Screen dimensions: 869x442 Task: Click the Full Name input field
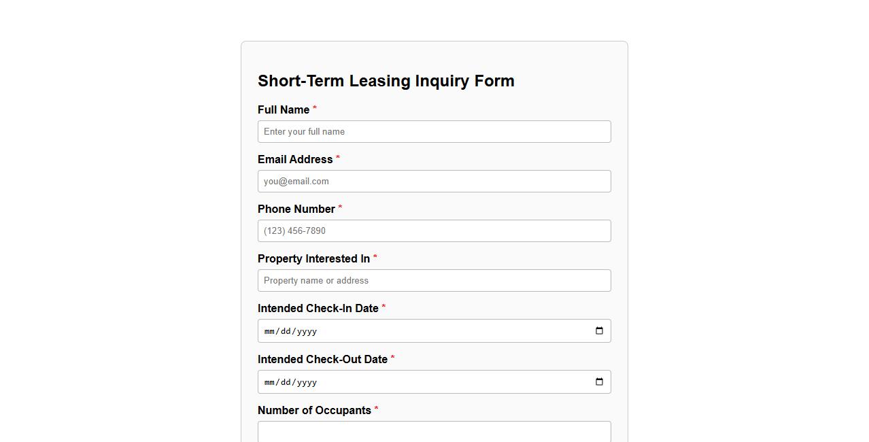click(x=434, y=131)
